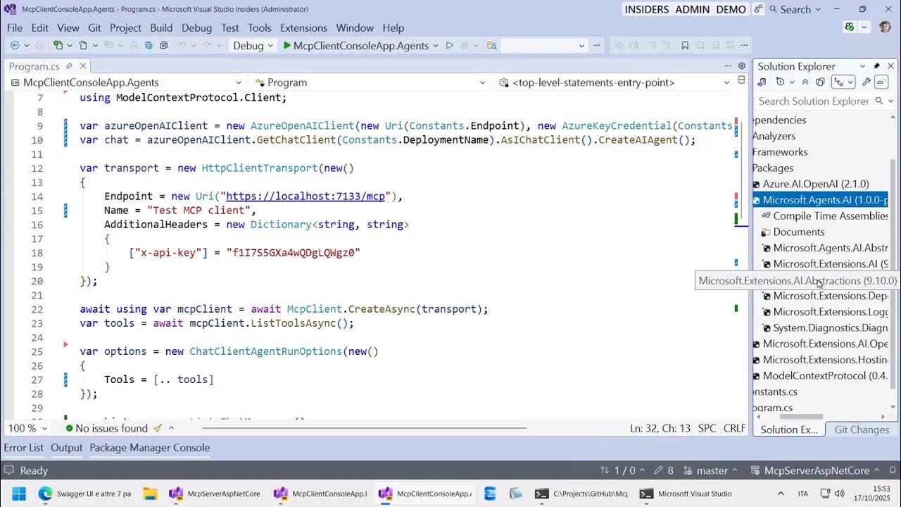Open the editor settings gear icon
Screen dimensions: 901x507
(x=741, y=66)
